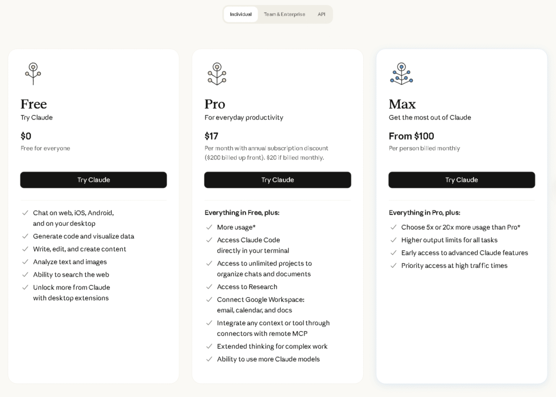Select the Max plan card
The height and width of the screenshot is (397, 556).
pos(462,326)
